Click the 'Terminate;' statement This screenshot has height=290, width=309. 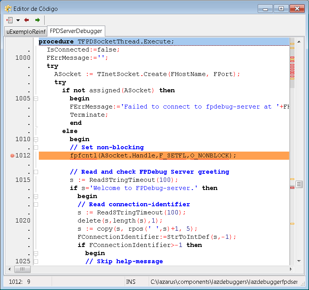(89, 115)
